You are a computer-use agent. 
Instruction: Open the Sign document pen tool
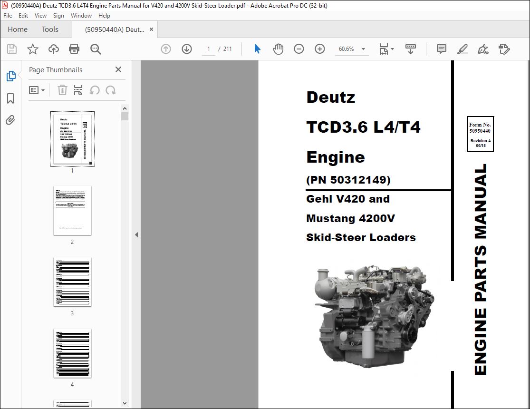point(483,49)
